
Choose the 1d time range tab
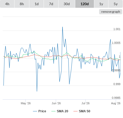[37, 4]
